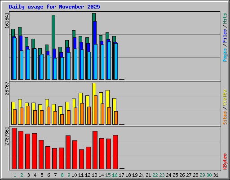Screen dimensions: 230x180
Task: Click the red "KBytes" legend label
Action: pyautogui.click(x=225, y=162)
